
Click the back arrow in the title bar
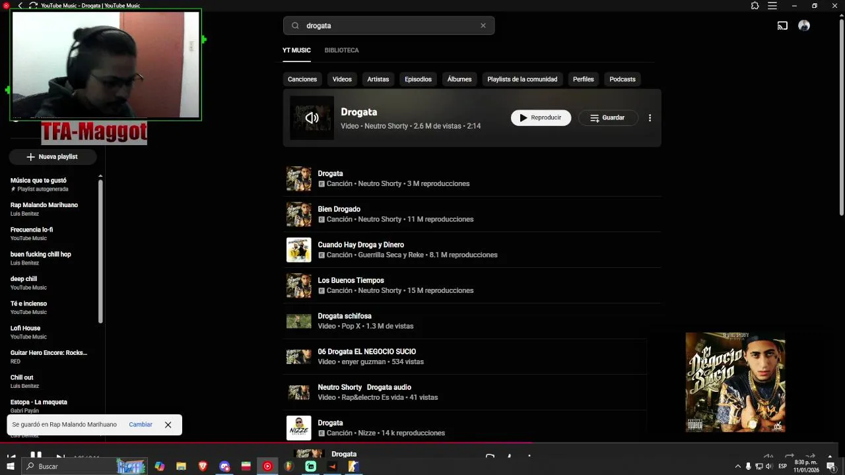(20, 5)
